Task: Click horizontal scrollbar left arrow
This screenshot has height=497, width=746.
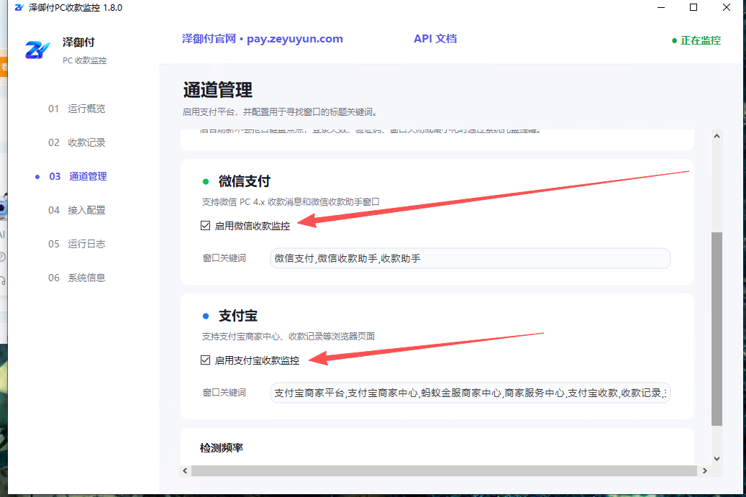Action: pos(185,471)
